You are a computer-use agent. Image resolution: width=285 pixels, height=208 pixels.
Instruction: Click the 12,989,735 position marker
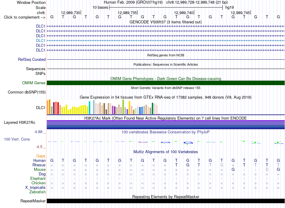127,13
